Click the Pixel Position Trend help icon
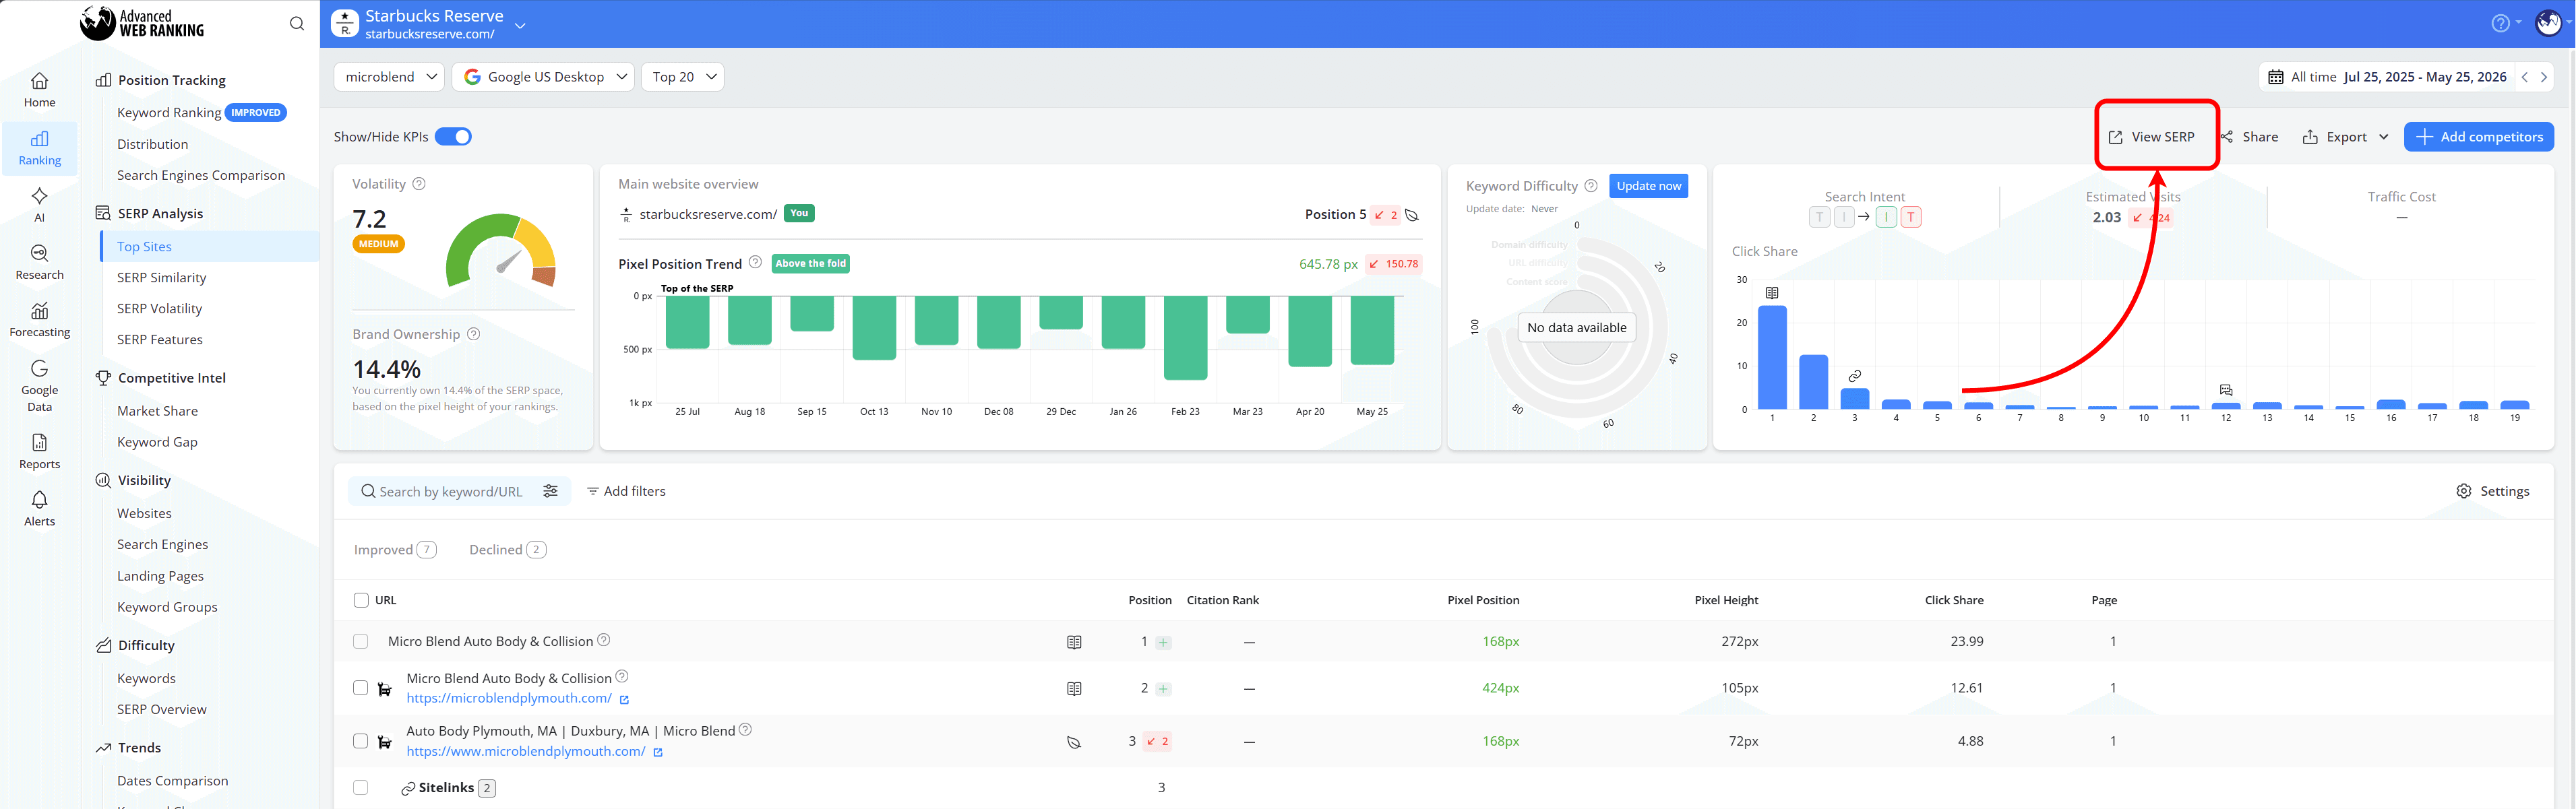 click(x=755, y=262)
